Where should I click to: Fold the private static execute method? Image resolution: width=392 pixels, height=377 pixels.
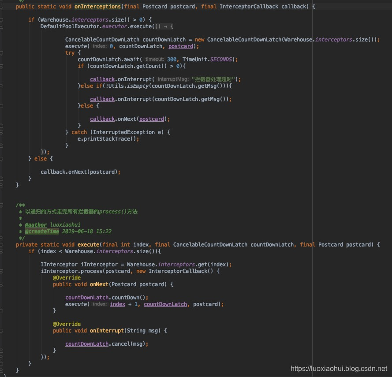pos(1,245)
